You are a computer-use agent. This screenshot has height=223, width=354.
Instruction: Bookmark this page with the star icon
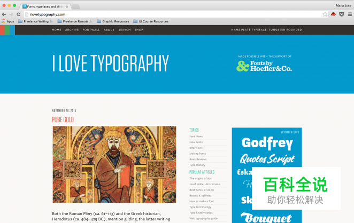325,14
